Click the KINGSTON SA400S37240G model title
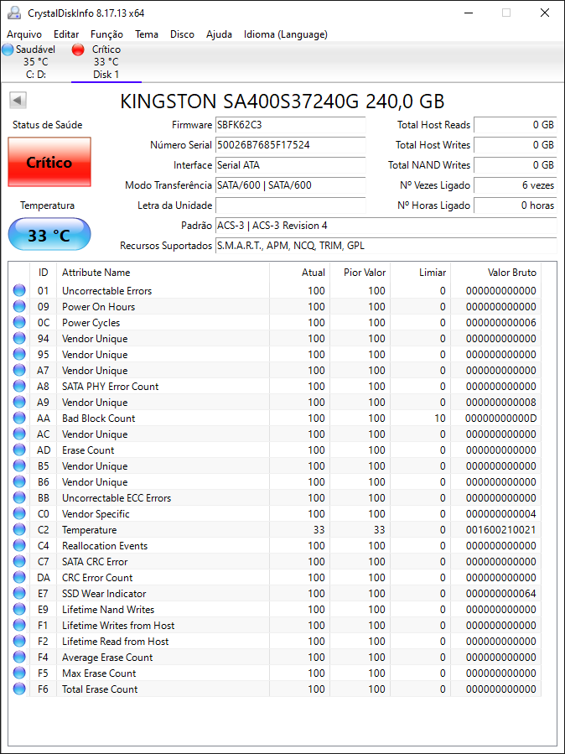This screenshot has width=565, height=754. tap(282, 101)
